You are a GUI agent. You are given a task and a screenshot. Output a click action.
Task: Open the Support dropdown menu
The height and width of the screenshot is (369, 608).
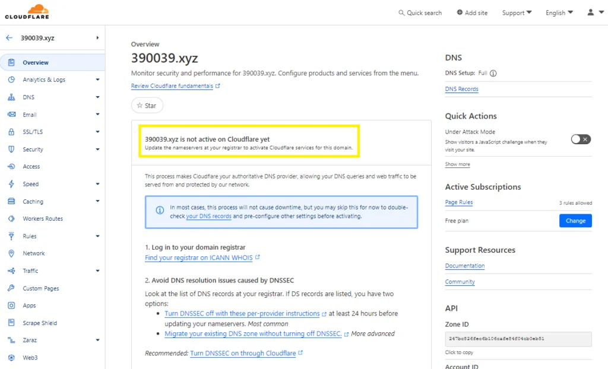point(517,13)
